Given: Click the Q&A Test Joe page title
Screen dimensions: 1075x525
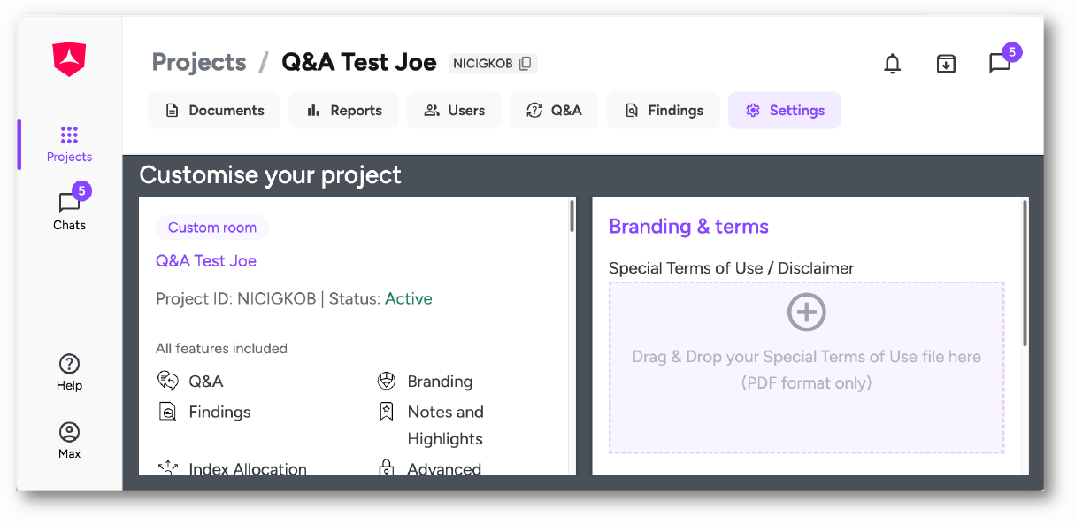Looking at the screenshot, I should point(359,62).
